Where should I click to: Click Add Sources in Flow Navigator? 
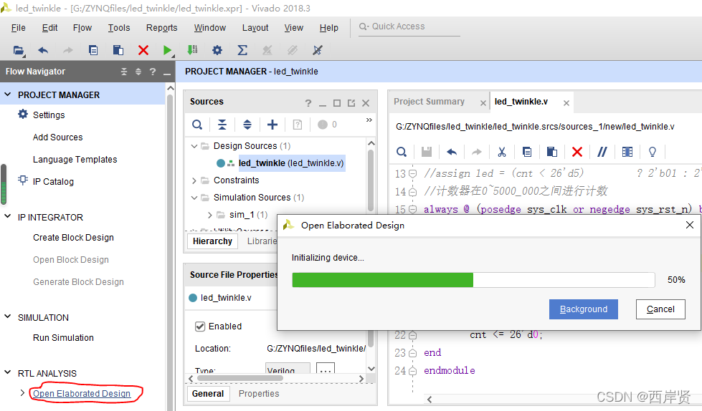(x=58, y=137)
